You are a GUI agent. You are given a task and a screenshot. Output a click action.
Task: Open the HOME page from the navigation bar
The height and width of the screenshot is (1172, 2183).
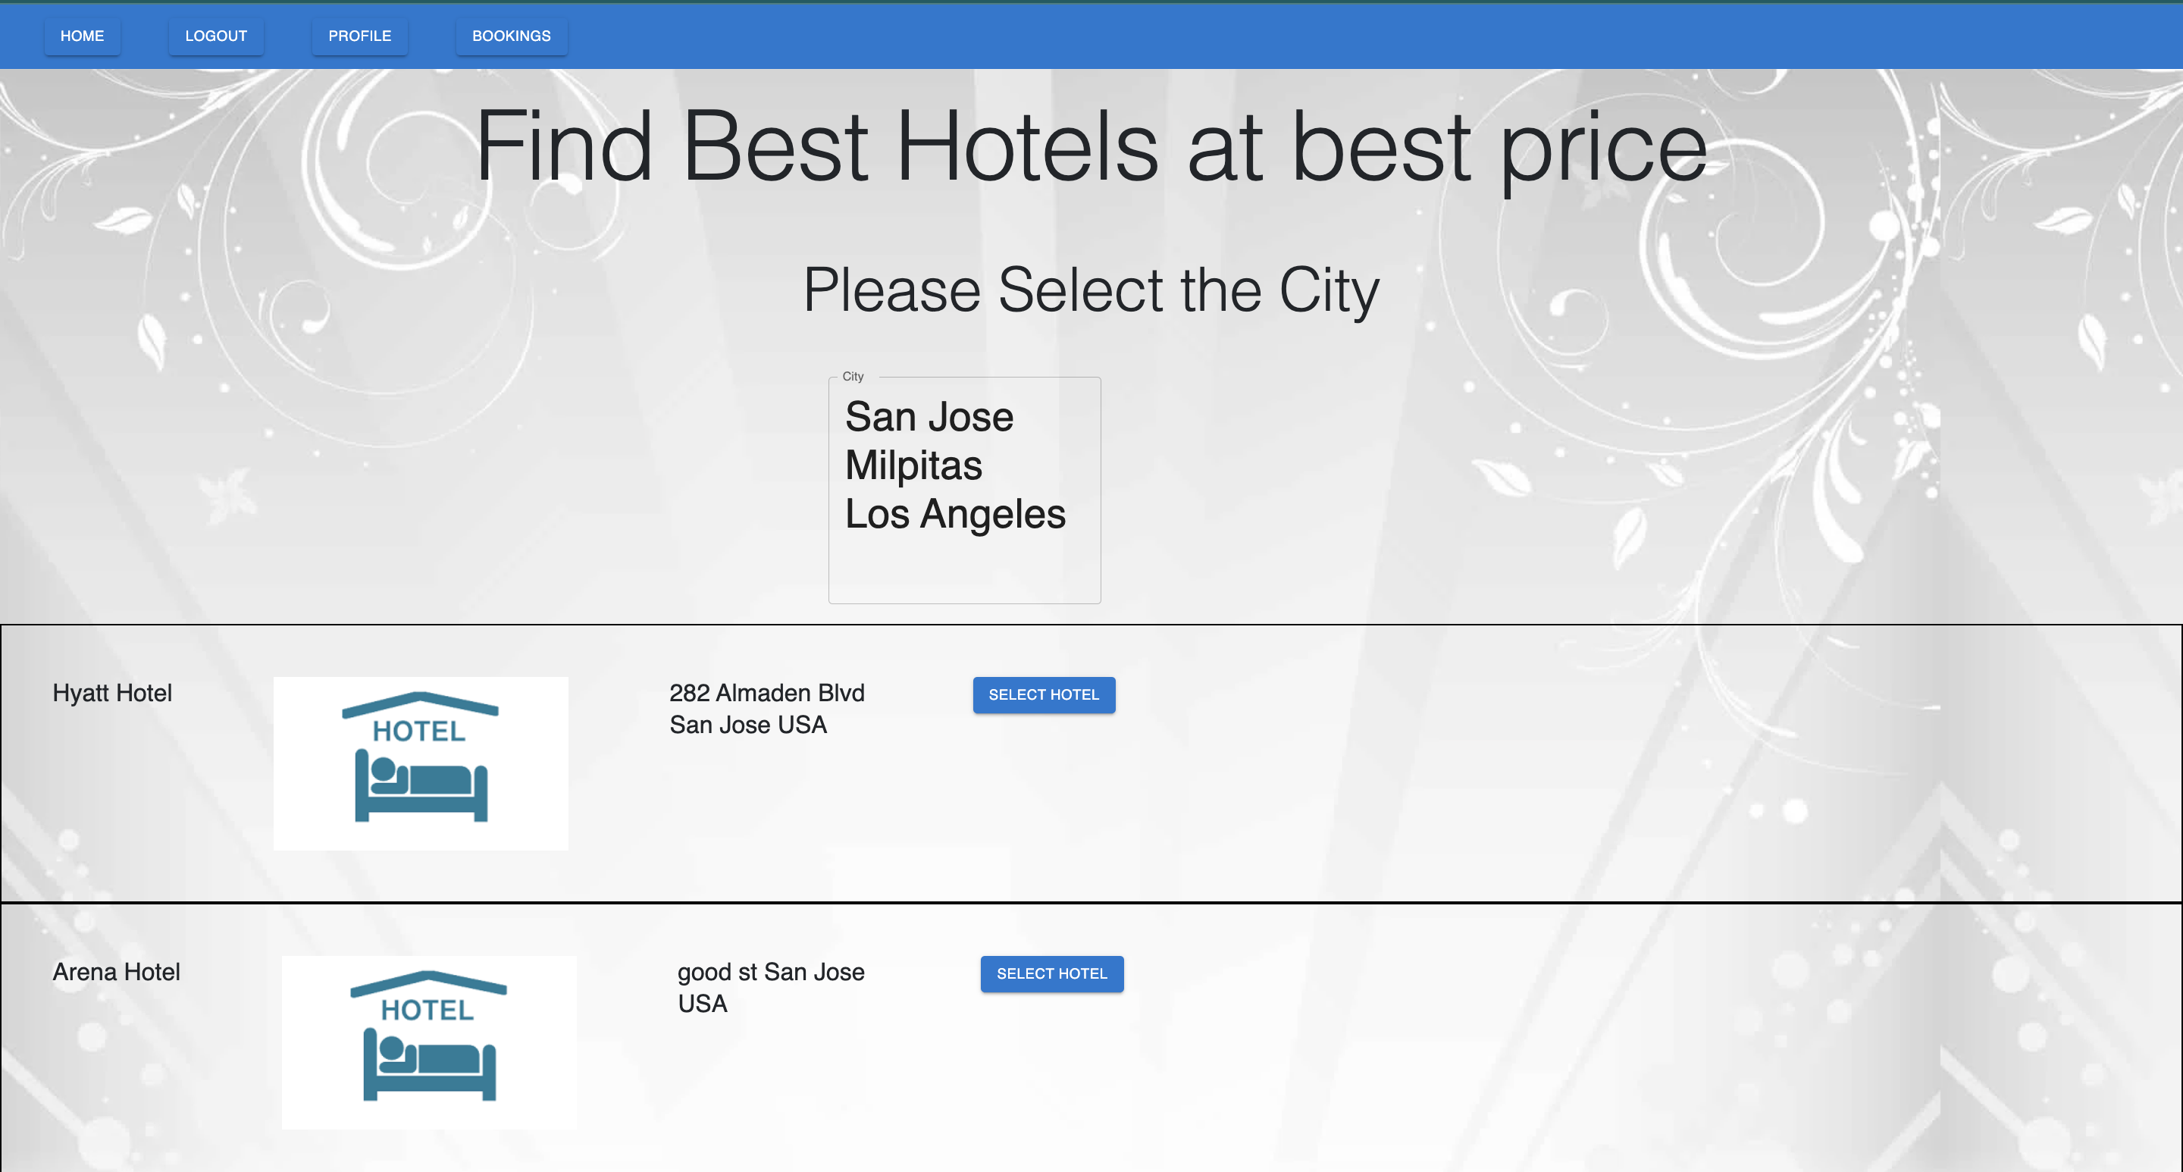(x=81, y=36)
